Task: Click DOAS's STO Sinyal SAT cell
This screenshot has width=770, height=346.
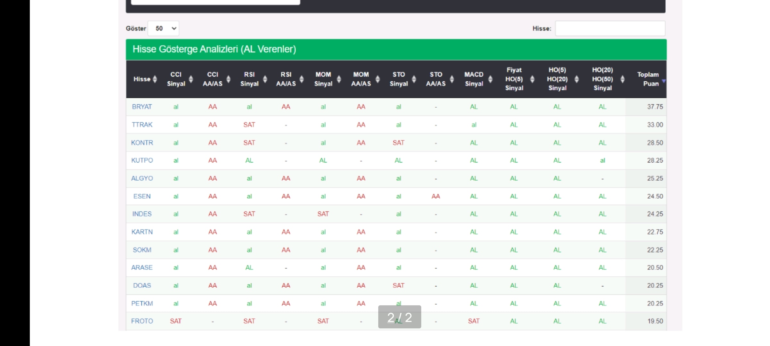Action: (398, 285)
